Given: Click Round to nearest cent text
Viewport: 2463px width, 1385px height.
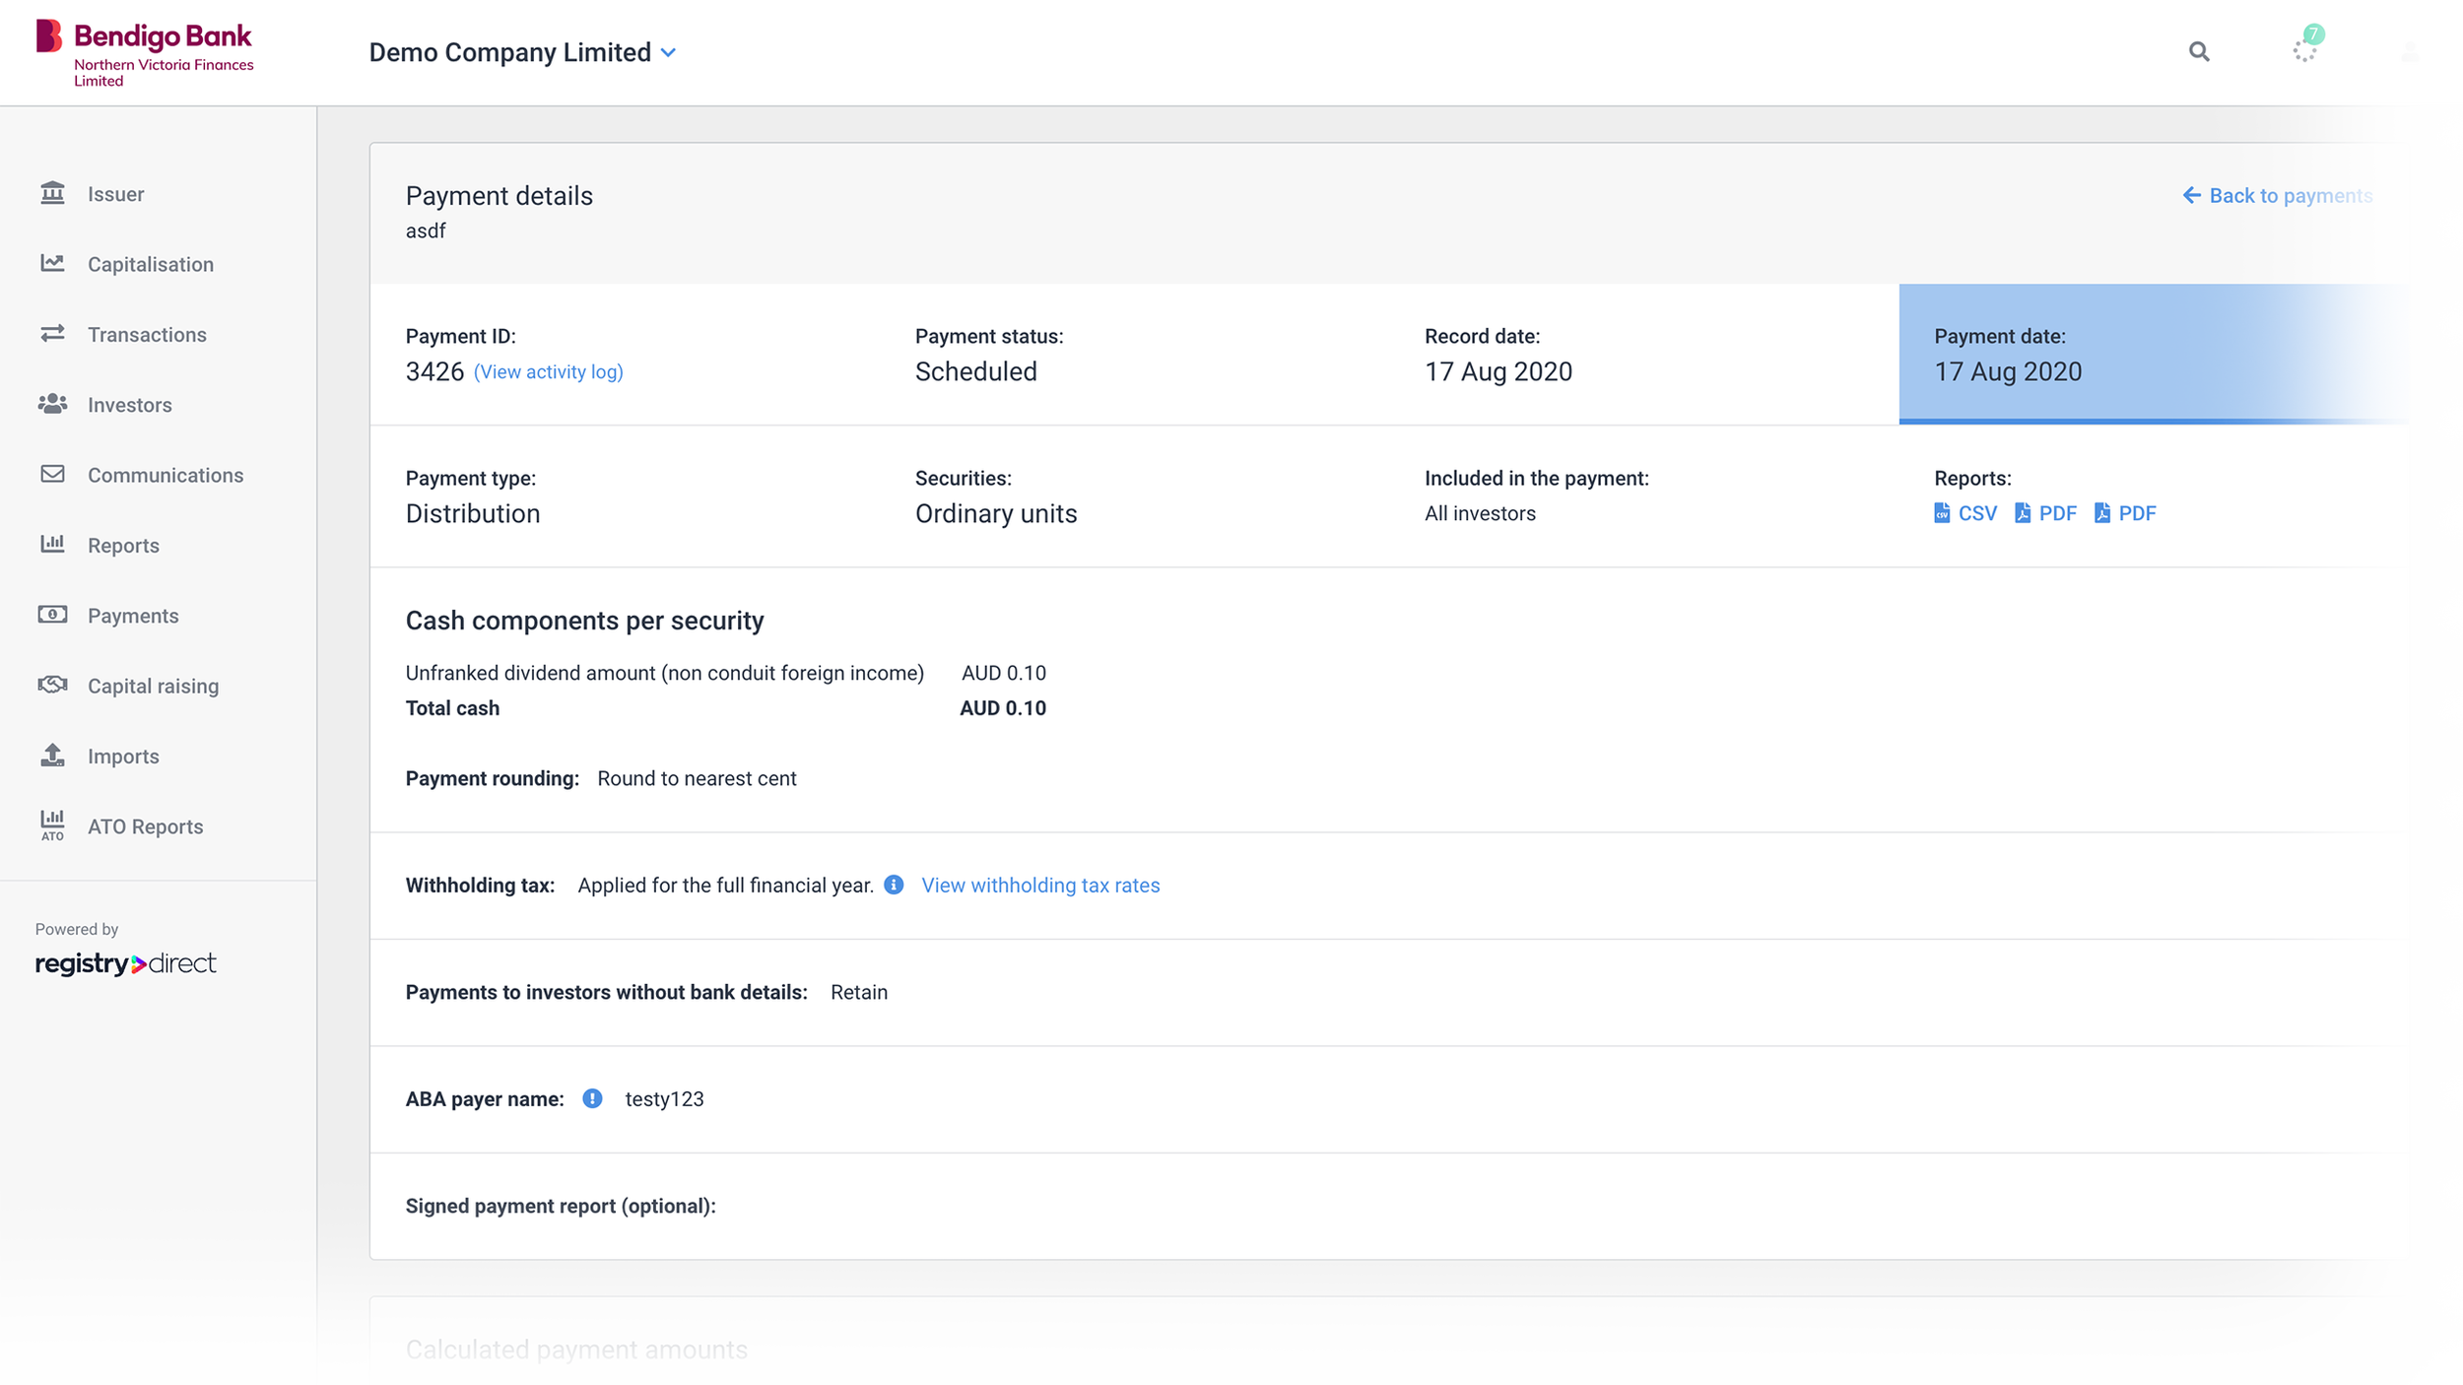Looking at the screenshot, I should click(x=697, y=778).
